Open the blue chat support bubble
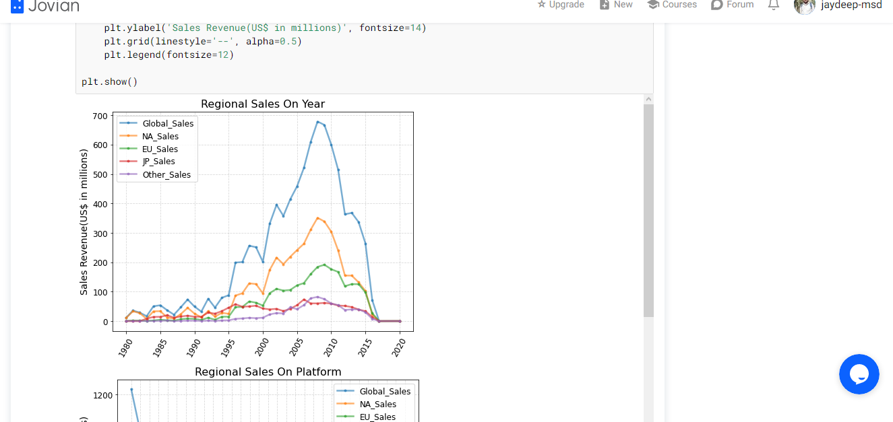 [x=859, y=374]
